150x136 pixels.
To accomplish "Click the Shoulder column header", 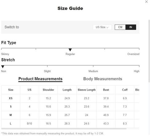I will 48,90.
